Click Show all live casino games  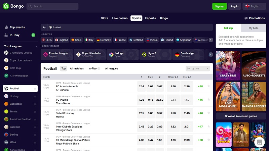[x=241, y=116]
